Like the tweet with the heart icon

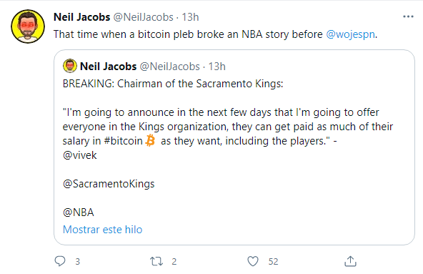coord(253,261)
